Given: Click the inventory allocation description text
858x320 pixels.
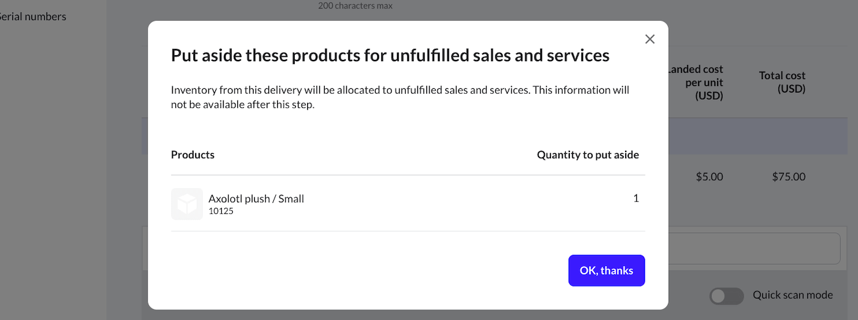Looking at the screenshot, I should [x=400, y=97].
